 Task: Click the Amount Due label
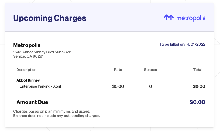(32, 102)
